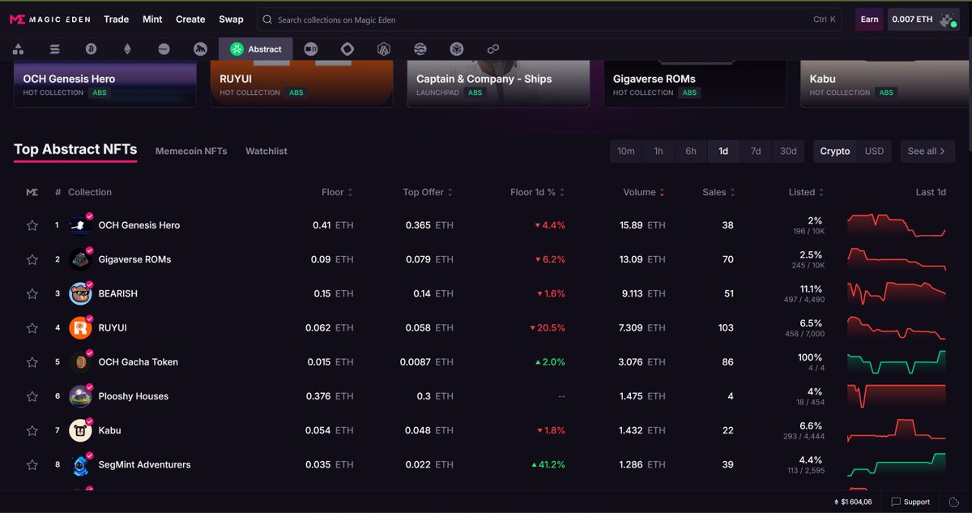Select the Top Abstract NFTs tab

(x=75, y=149)
